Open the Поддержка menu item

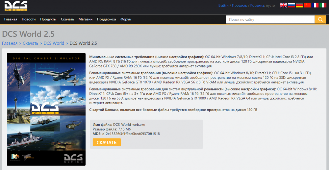pos(106,19)
